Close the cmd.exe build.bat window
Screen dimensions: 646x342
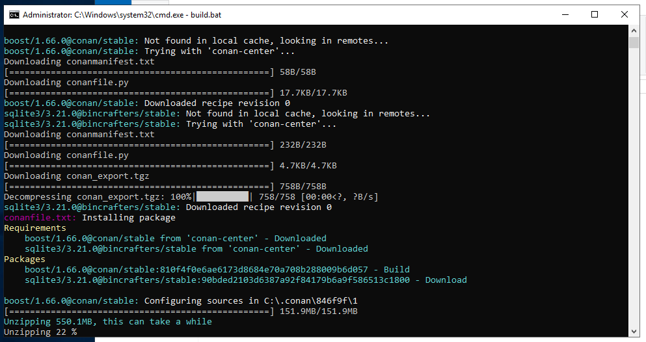pyautogui.click(x=624, y=15)
